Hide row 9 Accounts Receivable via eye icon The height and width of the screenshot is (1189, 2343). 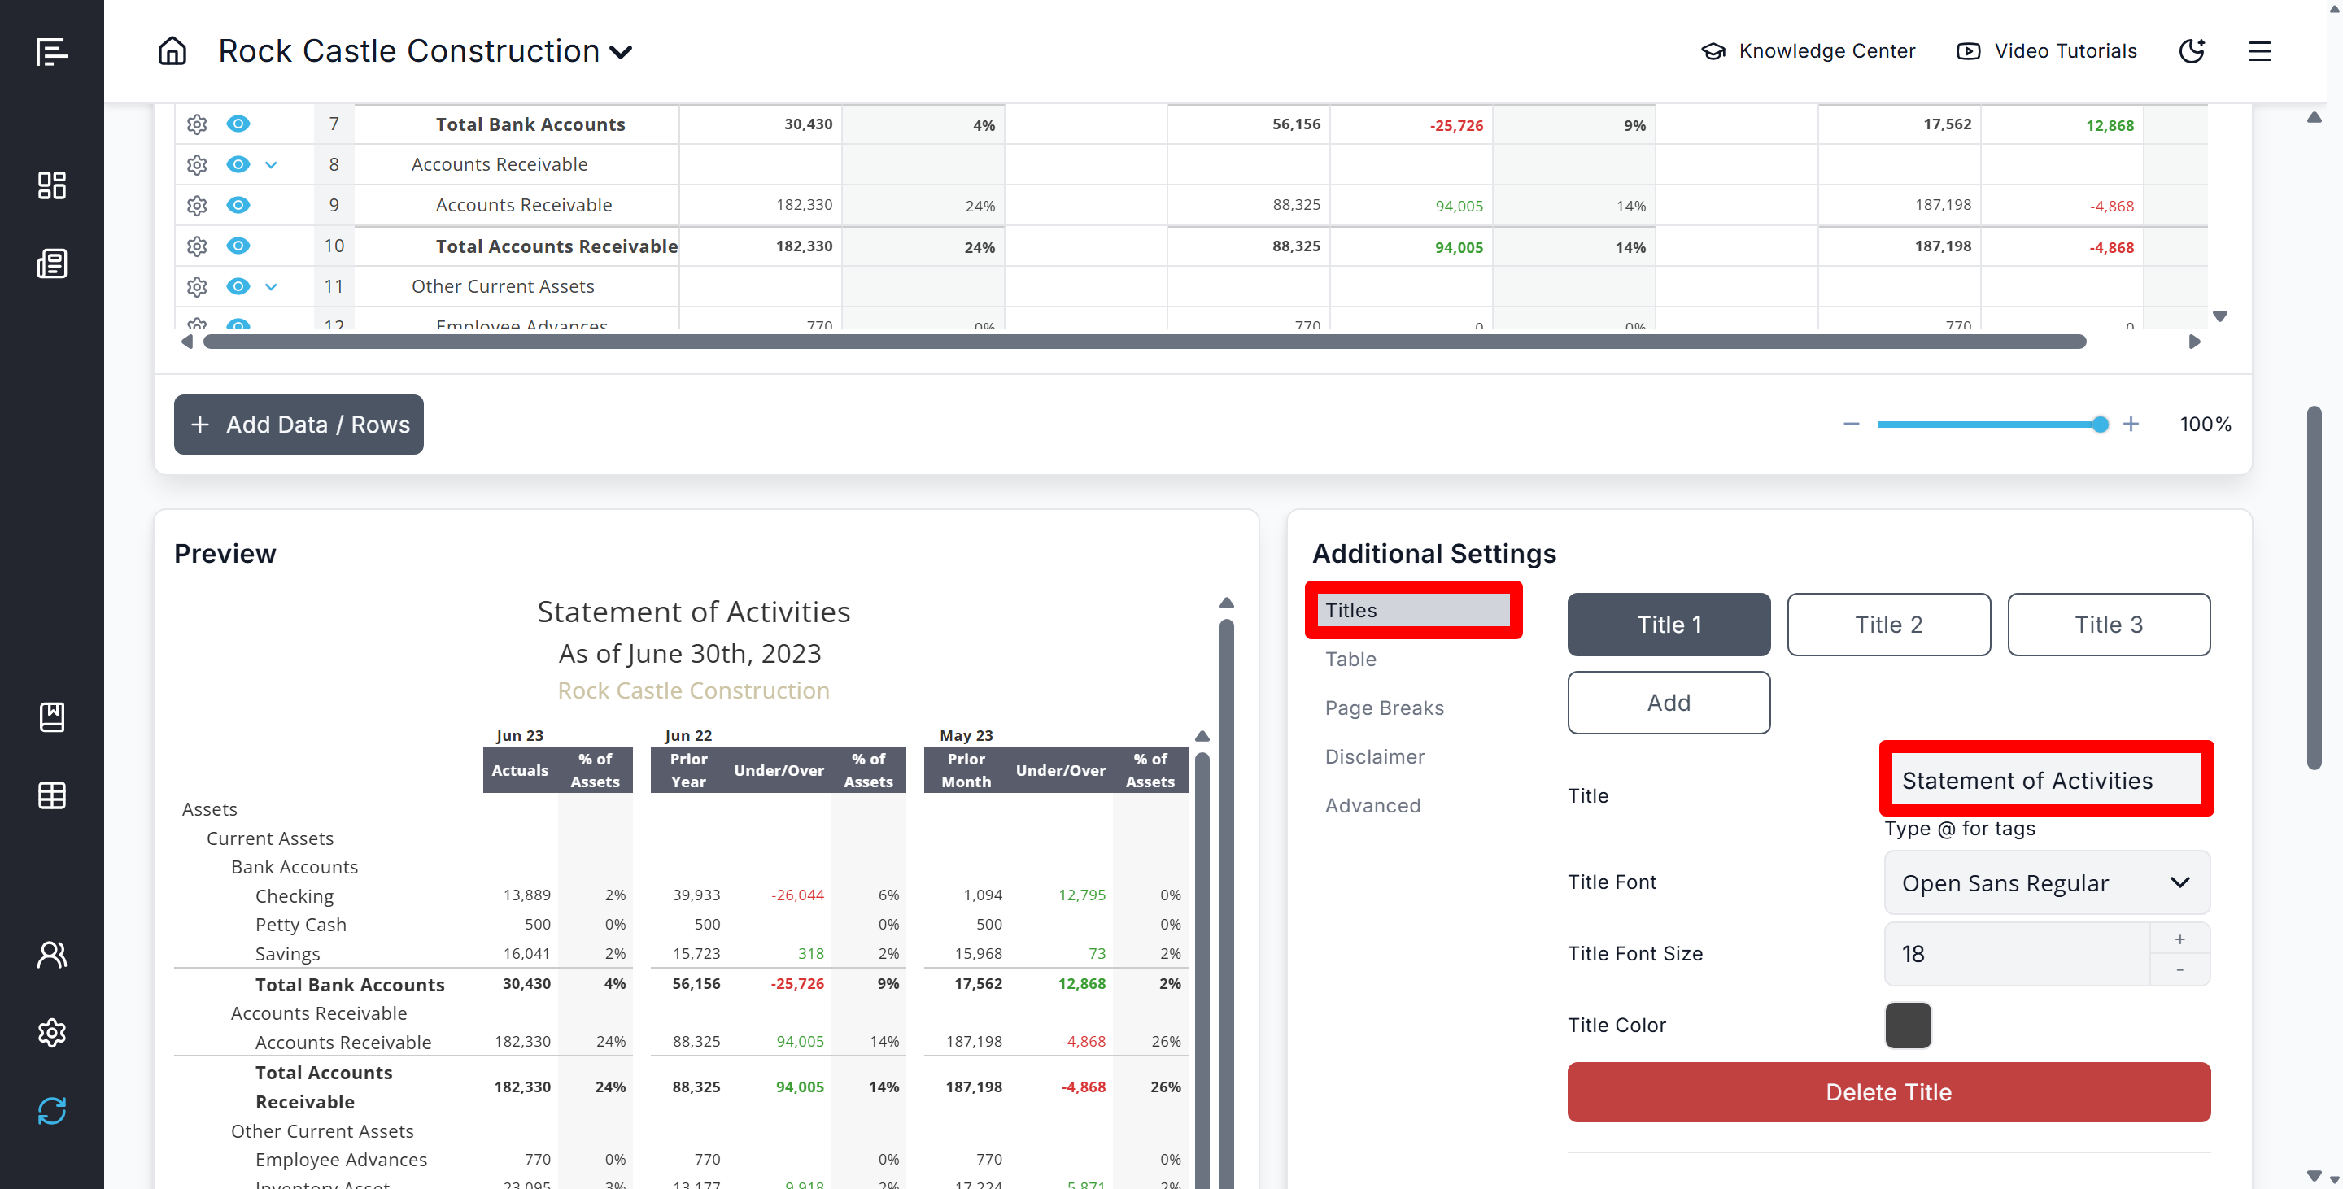pos(238,206)
